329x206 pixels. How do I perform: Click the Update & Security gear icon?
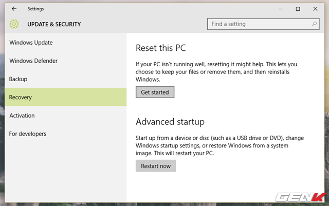pyautogui.click(x=14, y=24)
